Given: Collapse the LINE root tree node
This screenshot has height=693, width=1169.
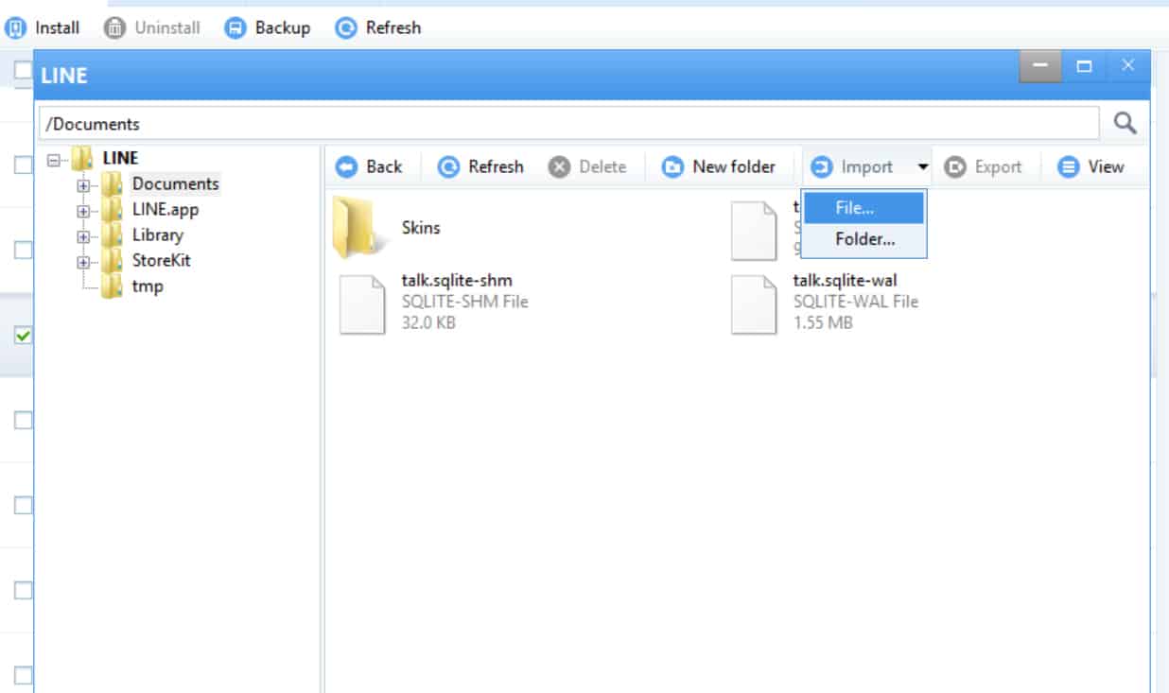Looking at the screenshot, I should point(54,160).
